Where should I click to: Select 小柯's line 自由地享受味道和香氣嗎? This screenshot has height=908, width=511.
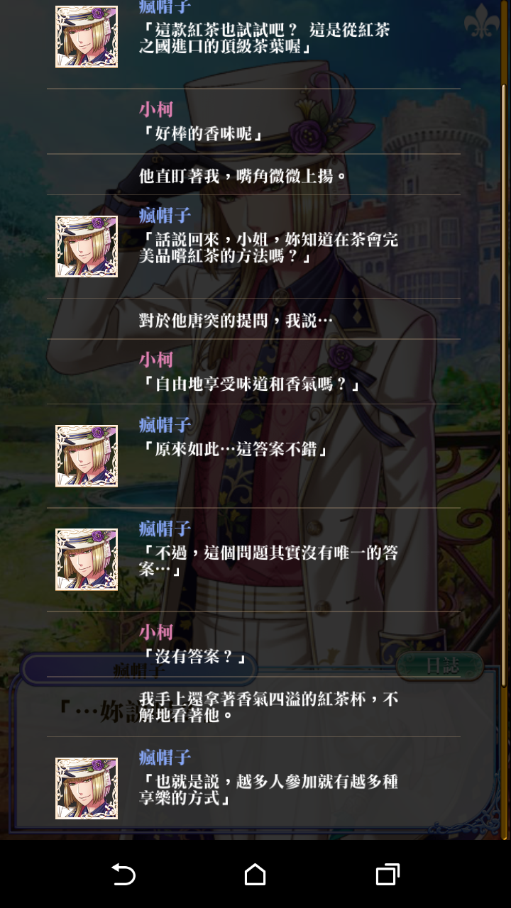(x=250, y=384)
